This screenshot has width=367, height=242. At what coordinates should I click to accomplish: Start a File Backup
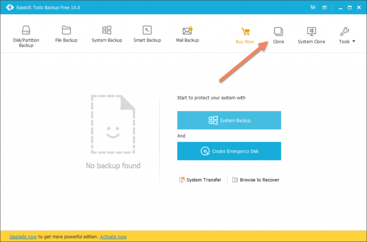[x=66, y=34]
